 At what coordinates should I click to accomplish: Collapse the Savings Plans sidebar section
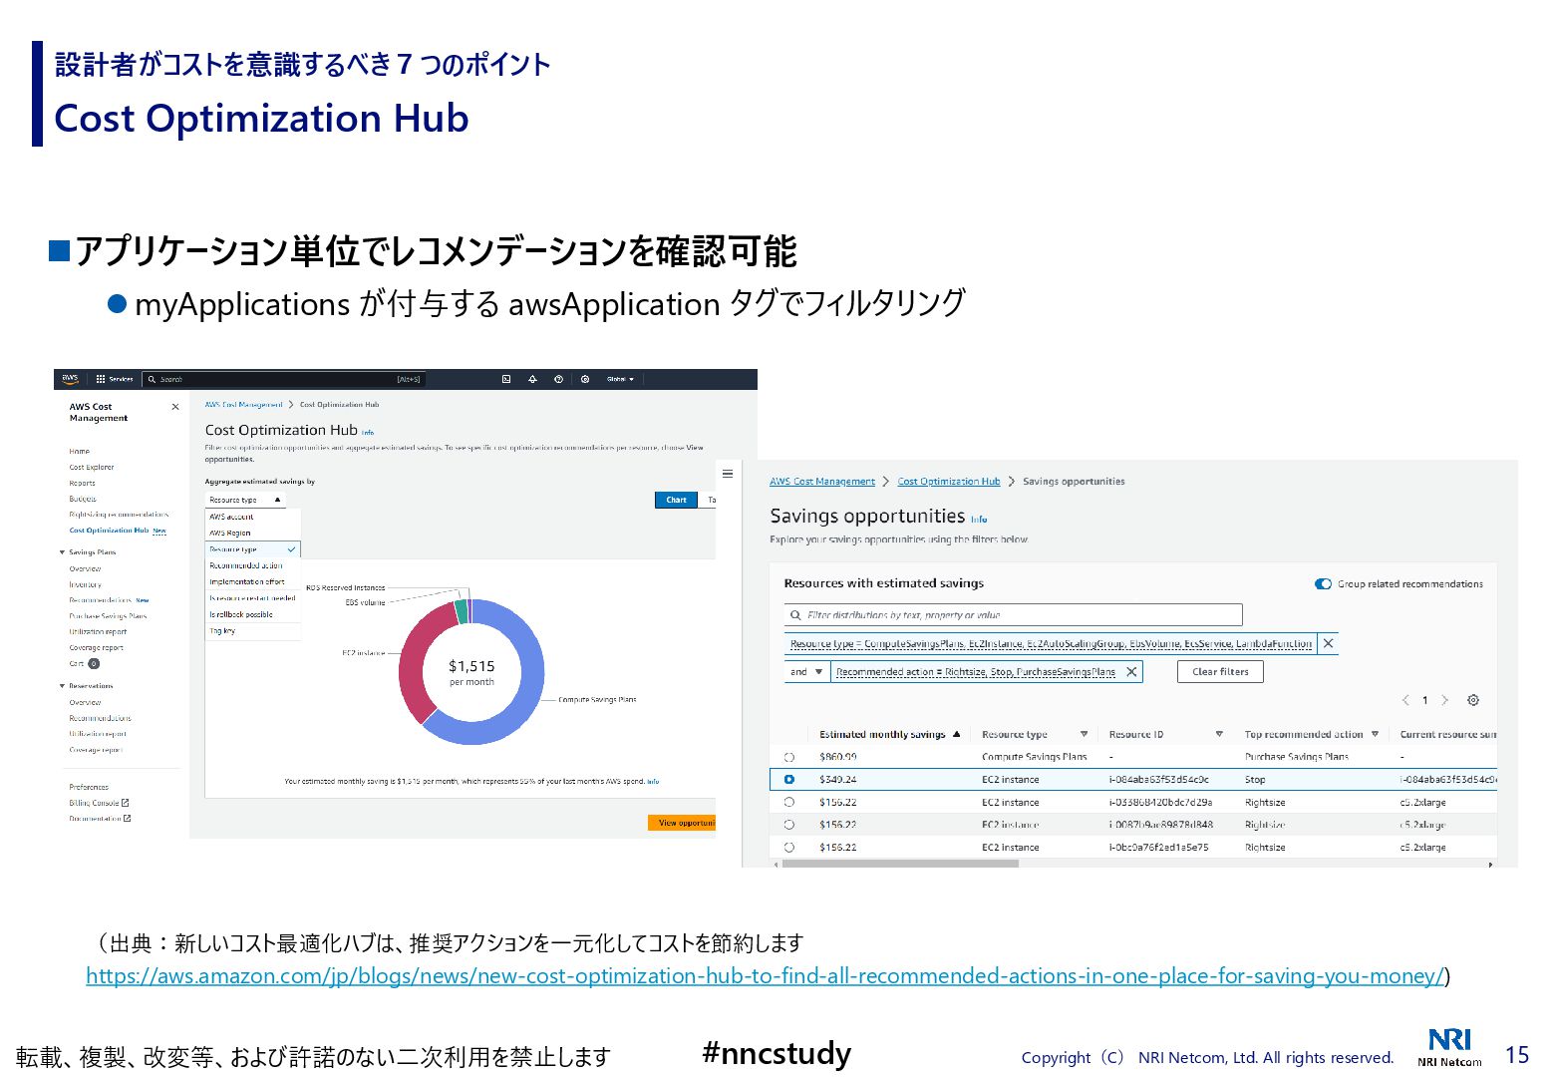point(62,552)
